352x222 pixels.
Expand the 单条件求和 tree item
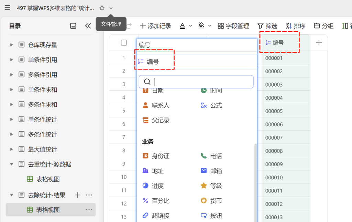(11, 90)
